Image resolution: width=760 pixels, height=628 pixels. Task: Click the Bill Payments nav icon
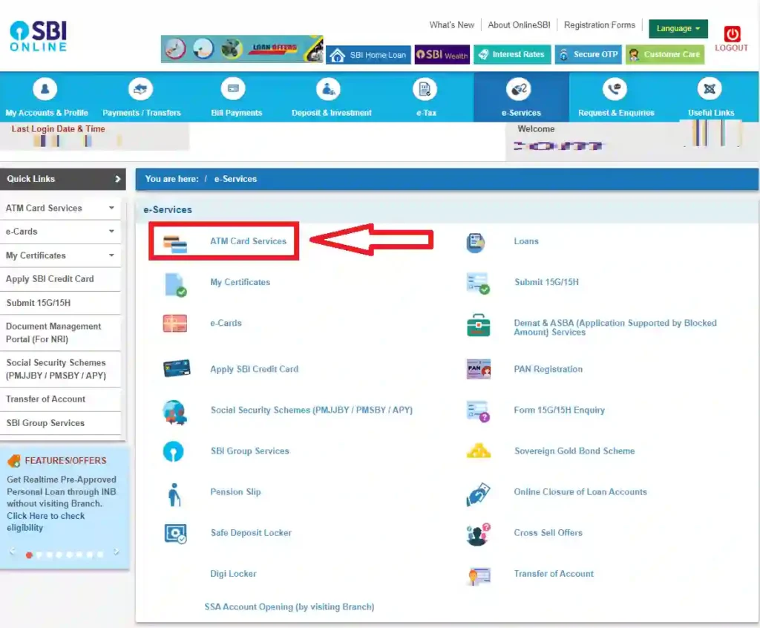click(x=233, y=89)
